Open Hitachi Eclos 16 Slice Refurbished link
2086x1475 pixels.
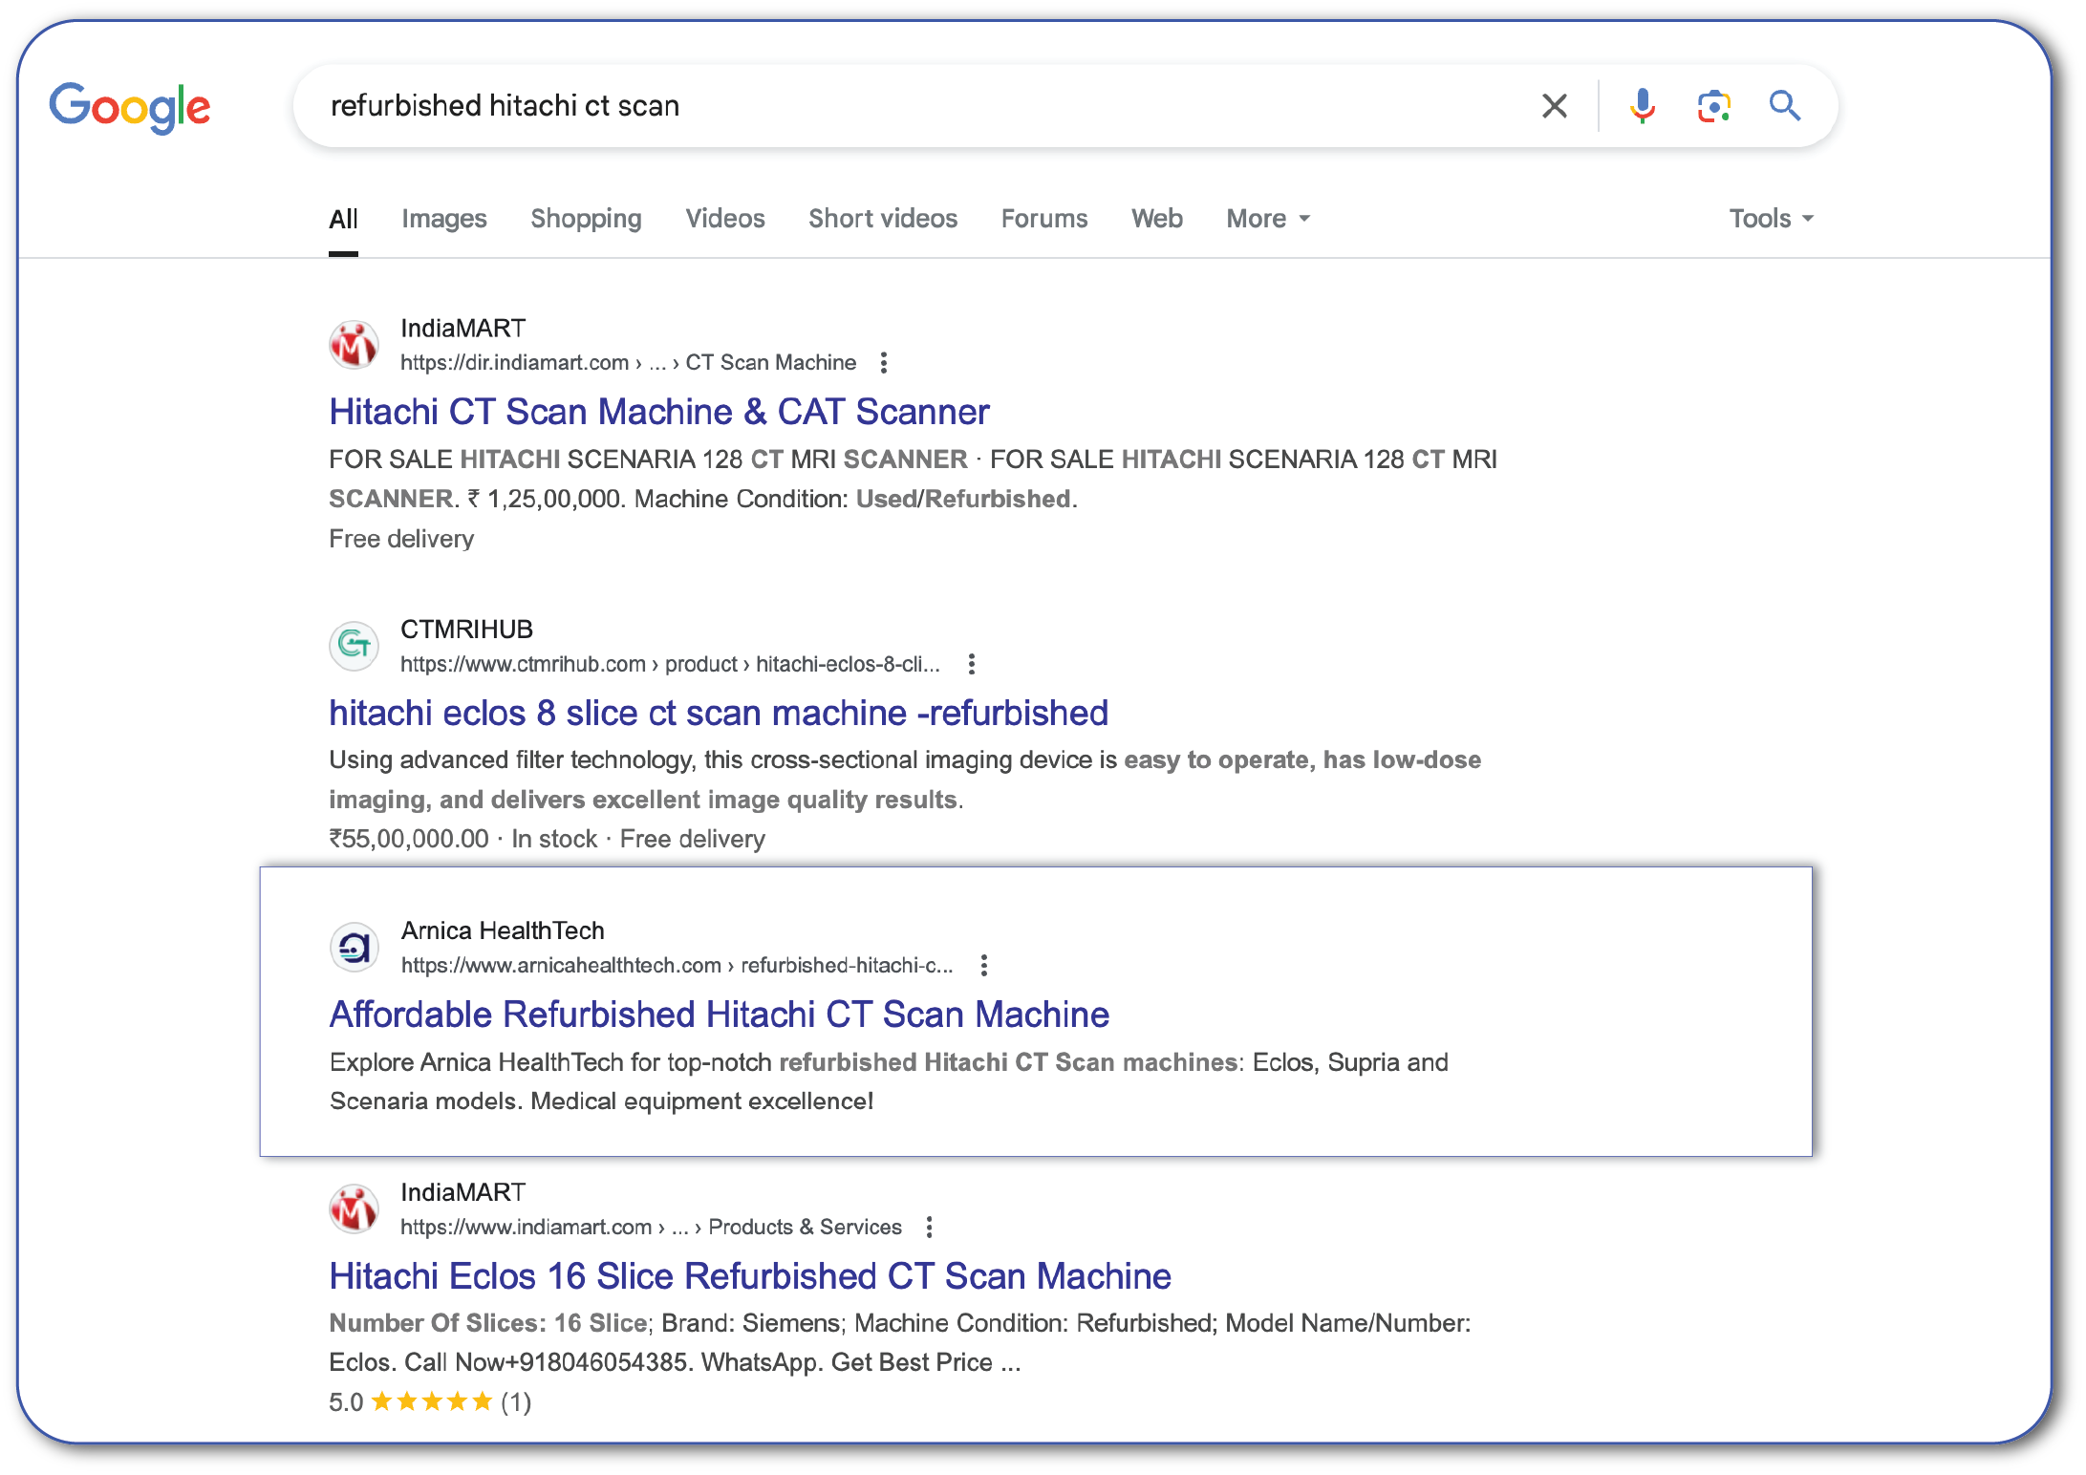point(750,1276)
